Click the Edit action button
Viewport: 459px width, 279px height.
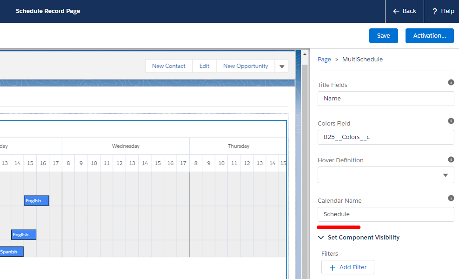(204, 66)
